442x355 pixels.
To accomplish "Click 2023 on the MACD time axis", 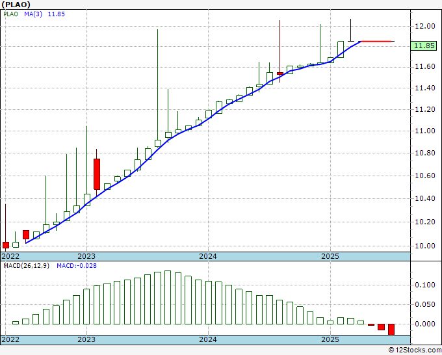I will click(86, 339).
